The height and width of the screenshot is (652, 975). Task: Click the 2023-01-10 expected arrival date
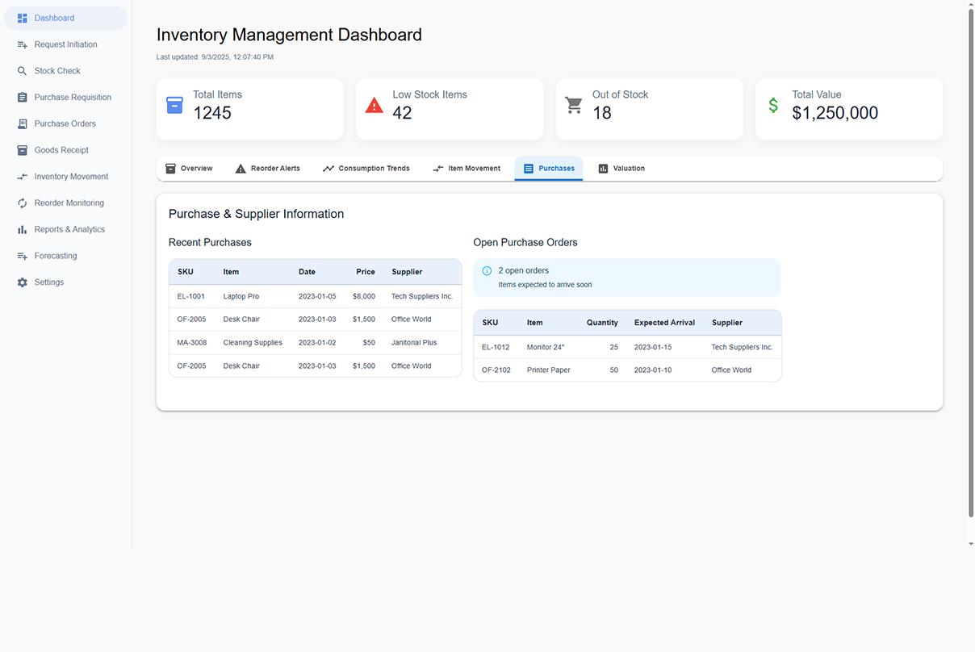[653, 370]
